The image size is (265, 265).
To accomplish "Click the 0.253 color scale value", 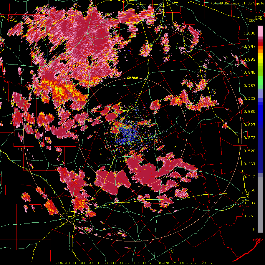I will 249,216.
